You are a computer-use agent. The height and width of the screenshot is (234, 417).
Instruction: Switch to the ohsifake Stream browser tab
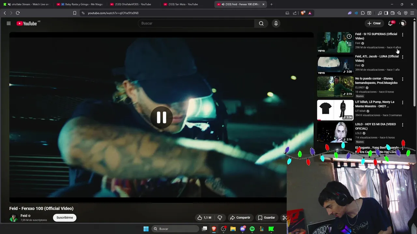27,4
